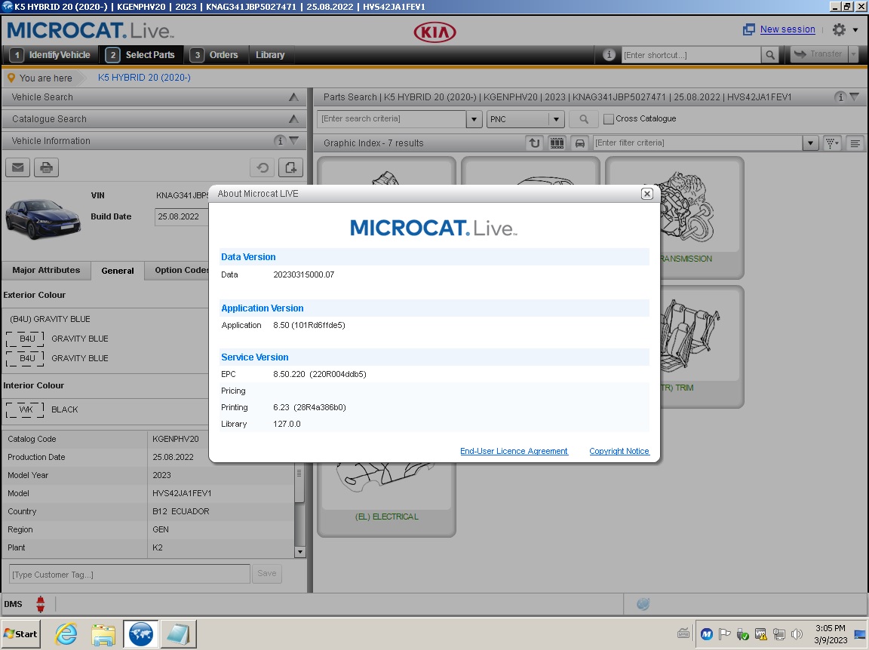
Task: Click the Vehicle Information info icon
Action: click(x=280, y=141)
